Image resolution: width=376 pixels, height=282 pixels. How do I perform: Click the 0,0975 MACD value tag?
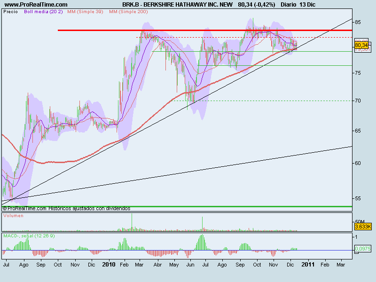(x=363, y=249)
